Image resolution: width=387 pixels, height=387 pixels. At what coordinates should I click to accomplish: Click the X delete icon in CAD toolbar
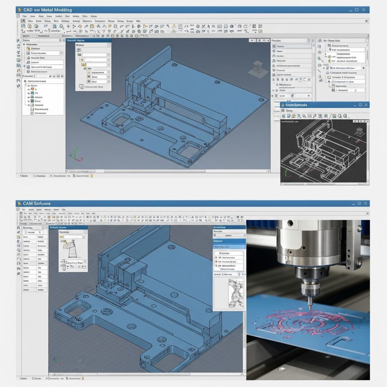coord(204,26)
